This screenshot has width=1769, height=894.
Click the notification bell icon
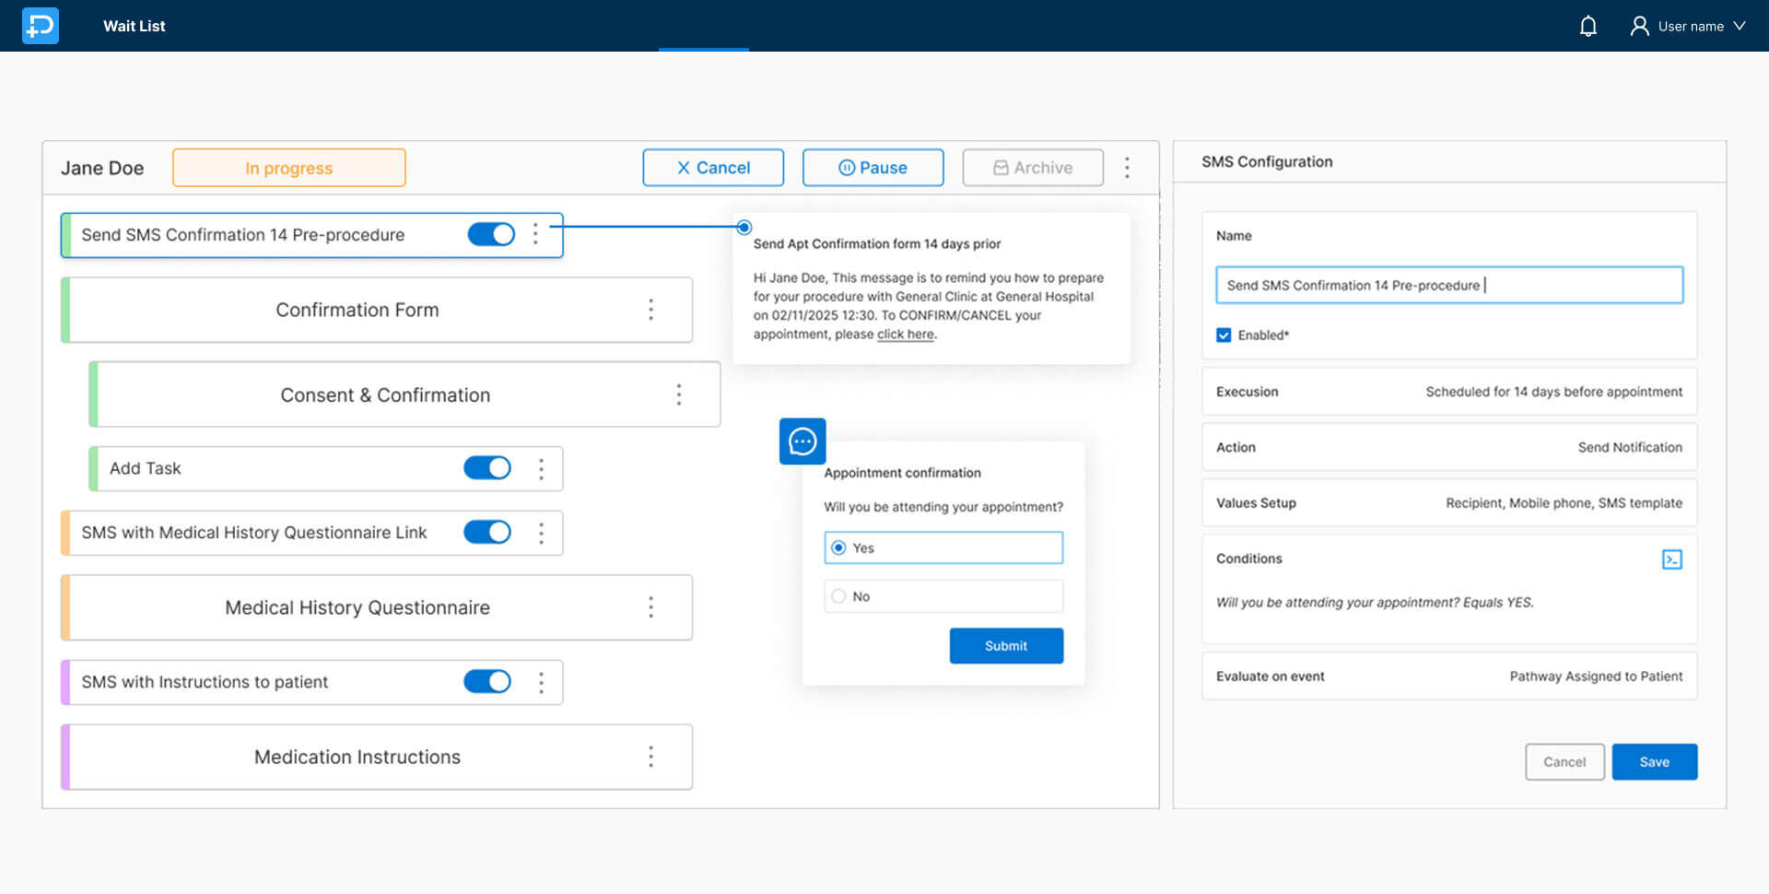point(1587,26)
